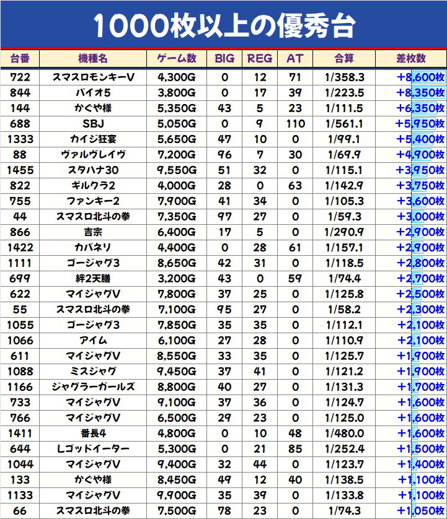Select the 1/290.9 rate cell

pyautogui.click(x=344, y=232)
